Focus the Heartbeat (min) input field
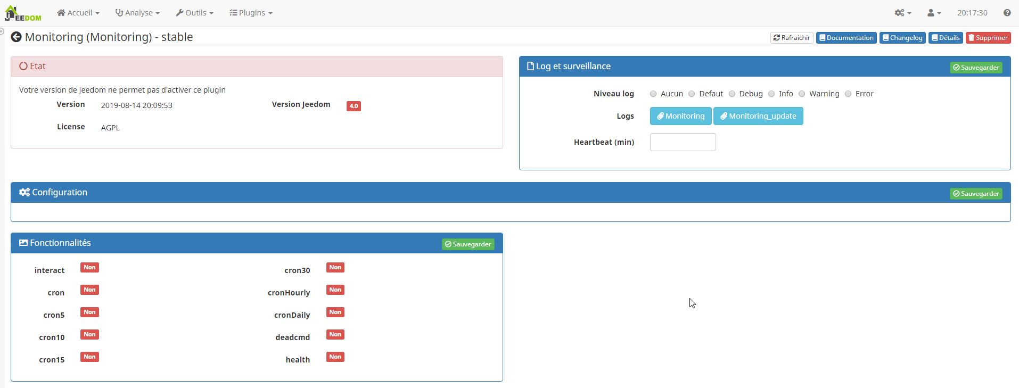This screenshot has height=388, width=1019. (x=683, y=142)
